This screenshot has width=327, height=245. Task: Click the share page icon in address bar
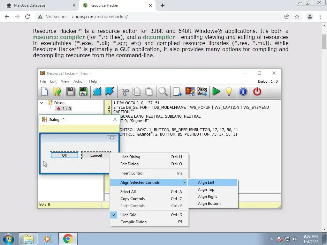point(287,17)
